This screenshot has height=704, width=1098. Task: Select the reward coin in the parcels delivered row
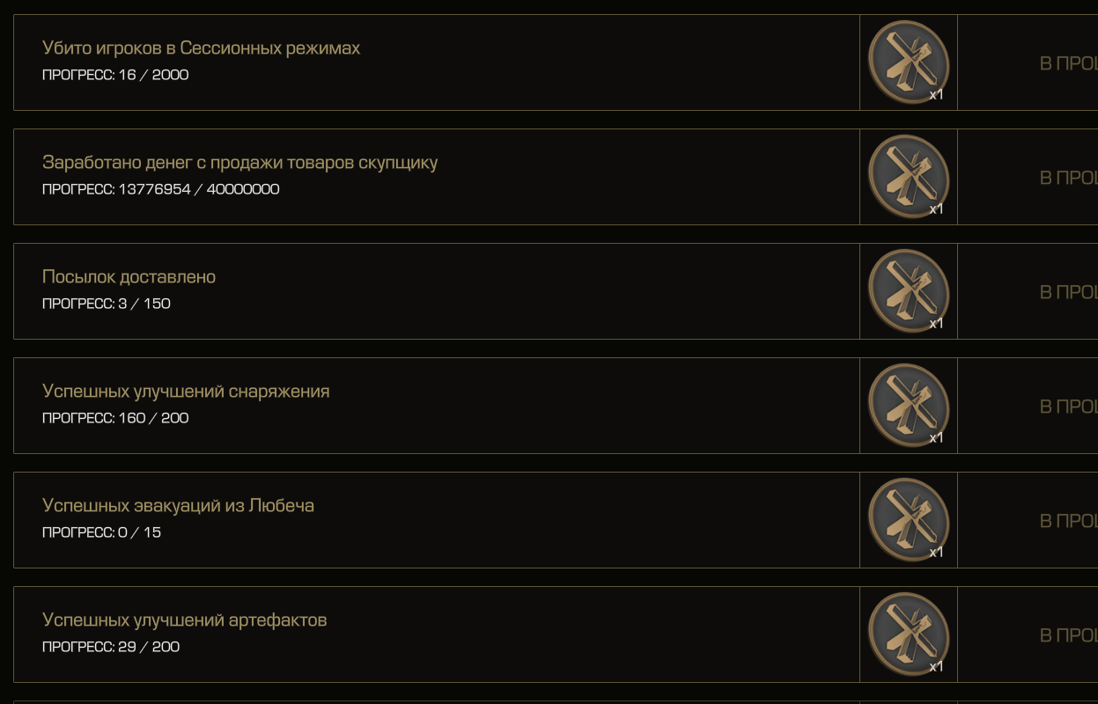coord(908,290)
